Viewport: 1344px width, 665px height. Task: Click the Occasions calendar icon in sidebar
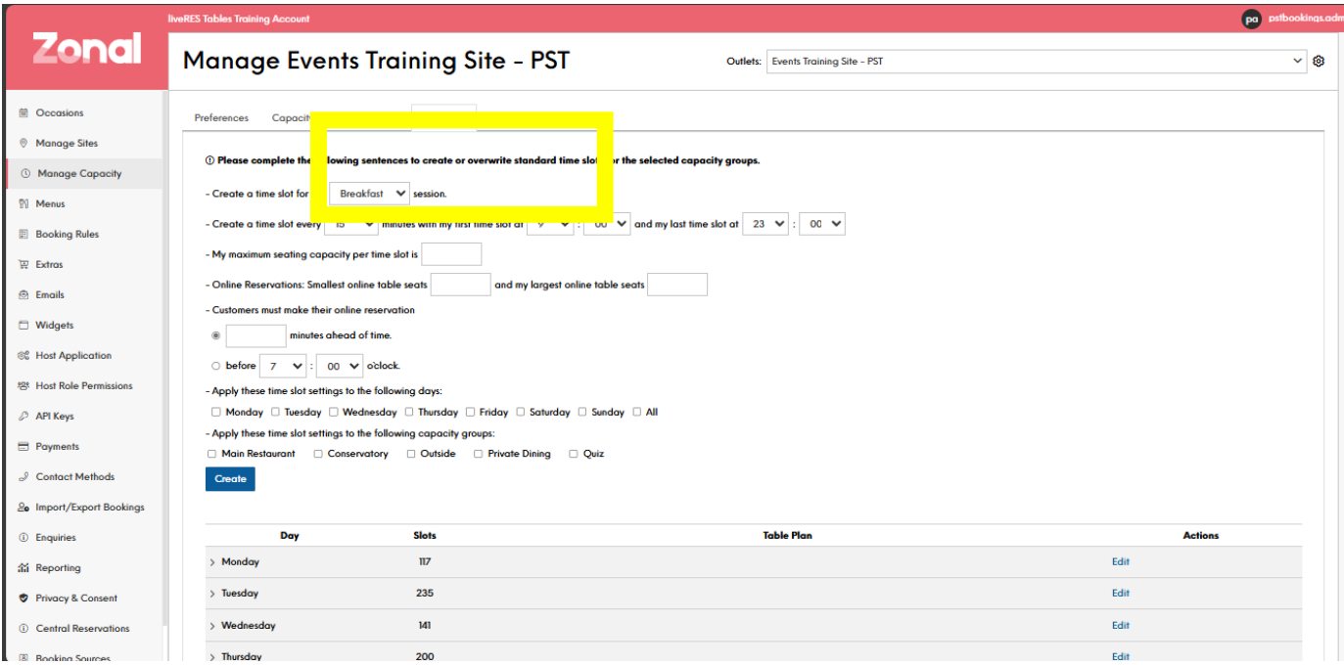tap(23, 112)
